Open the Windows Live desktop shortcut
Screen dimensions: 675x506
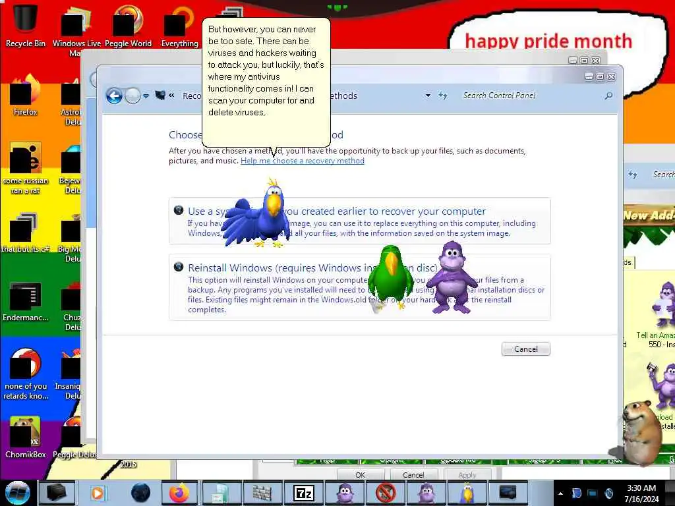pos(76,30)
